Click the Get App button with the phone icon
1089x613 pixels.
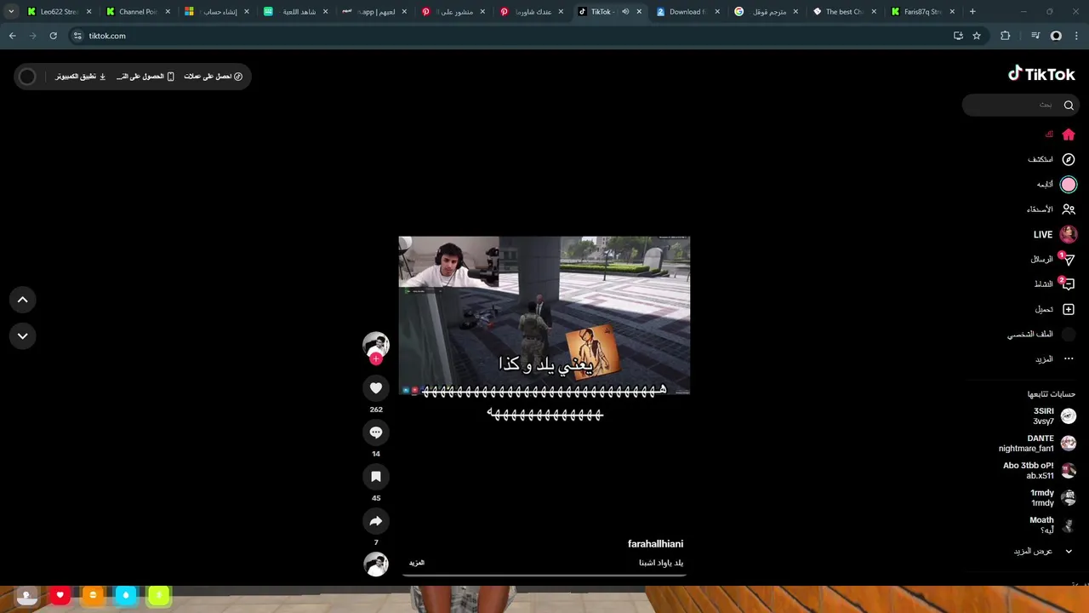pyautogui.click(x=145, y=77)
